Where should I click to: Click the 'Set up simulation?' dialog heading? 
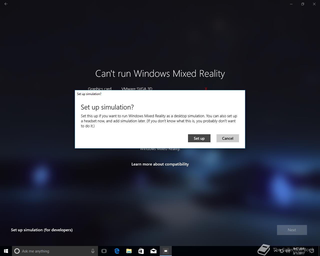coord(107,107)
